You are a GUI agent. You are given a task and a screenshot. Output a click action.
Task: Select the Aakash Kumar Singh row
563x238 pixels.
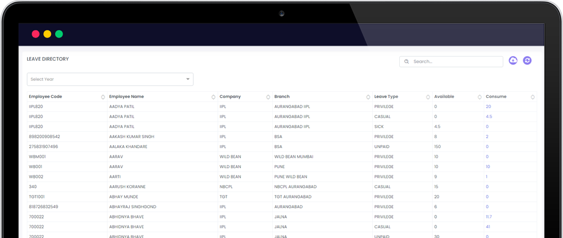coord(133,136)
